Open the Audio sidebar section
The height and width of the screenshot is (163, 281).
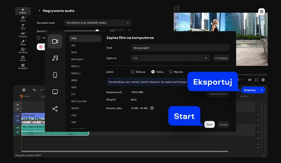(23, 19)
